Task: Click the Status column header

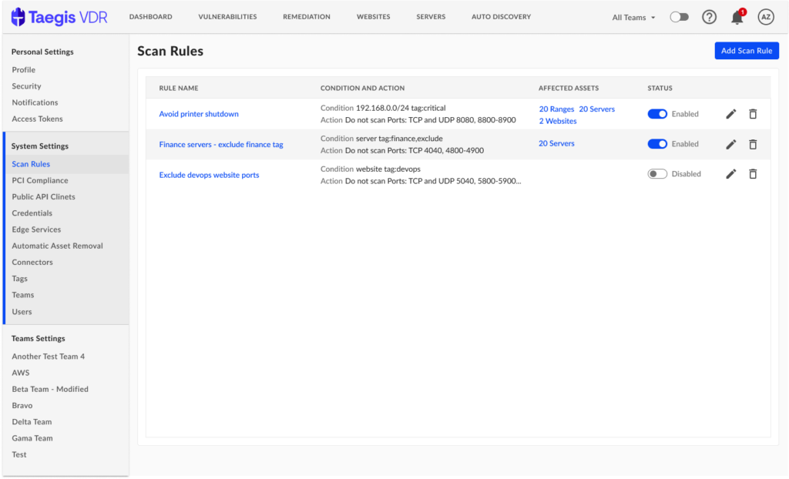Action: (x=660, y=88)
